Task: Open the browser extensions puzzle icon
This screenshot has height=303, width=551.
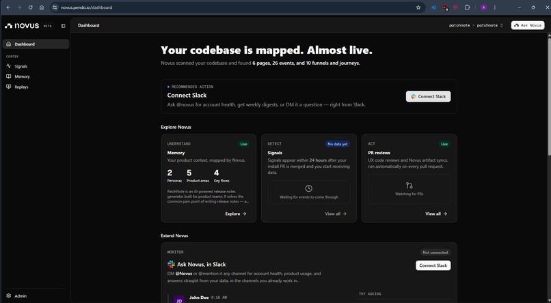Action: [467, 8]
